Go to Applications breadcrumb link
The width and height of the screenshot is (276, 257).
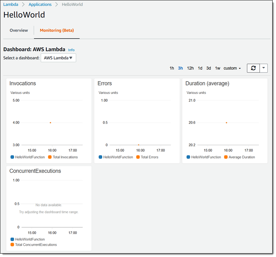[x=40, y=4]
